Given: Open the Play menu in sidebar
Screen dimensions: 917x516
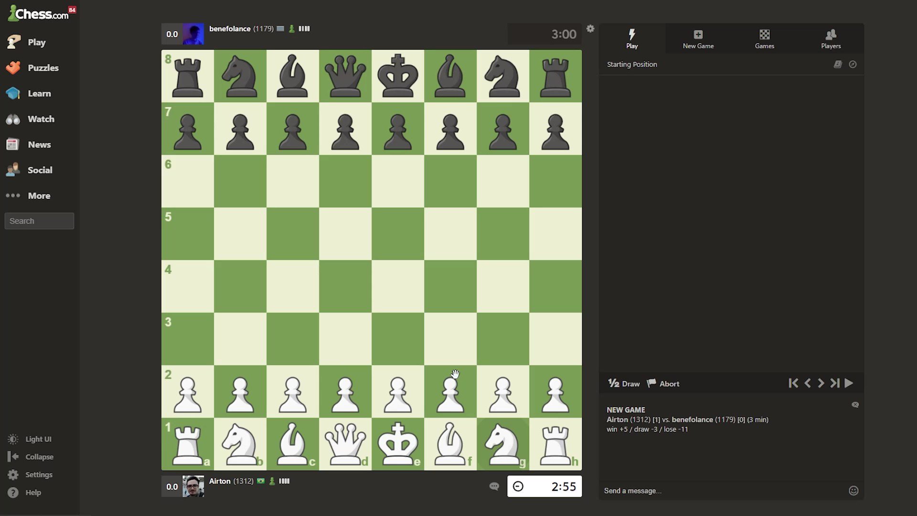Looking at the screenshot, I should pos(26,42).
